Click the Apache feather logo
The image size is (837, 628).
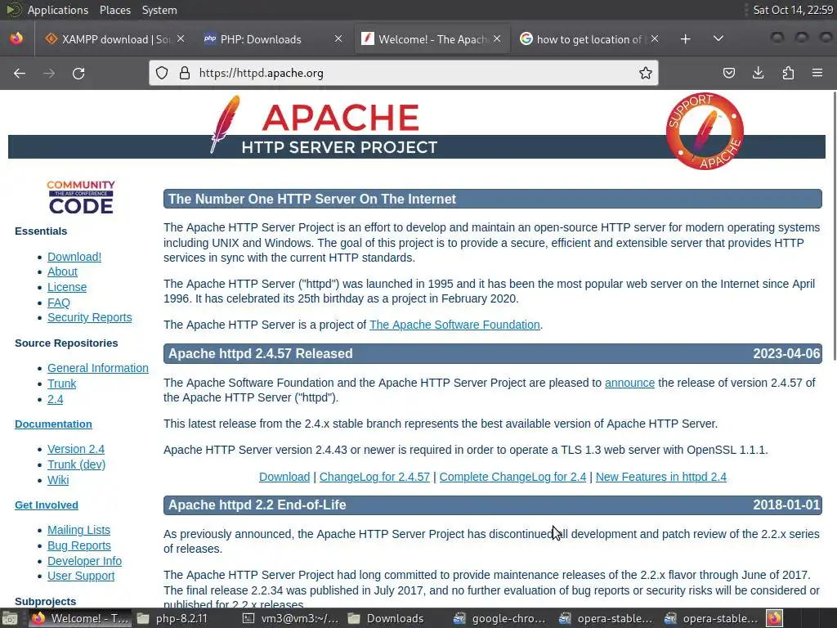tap(226, 124)
